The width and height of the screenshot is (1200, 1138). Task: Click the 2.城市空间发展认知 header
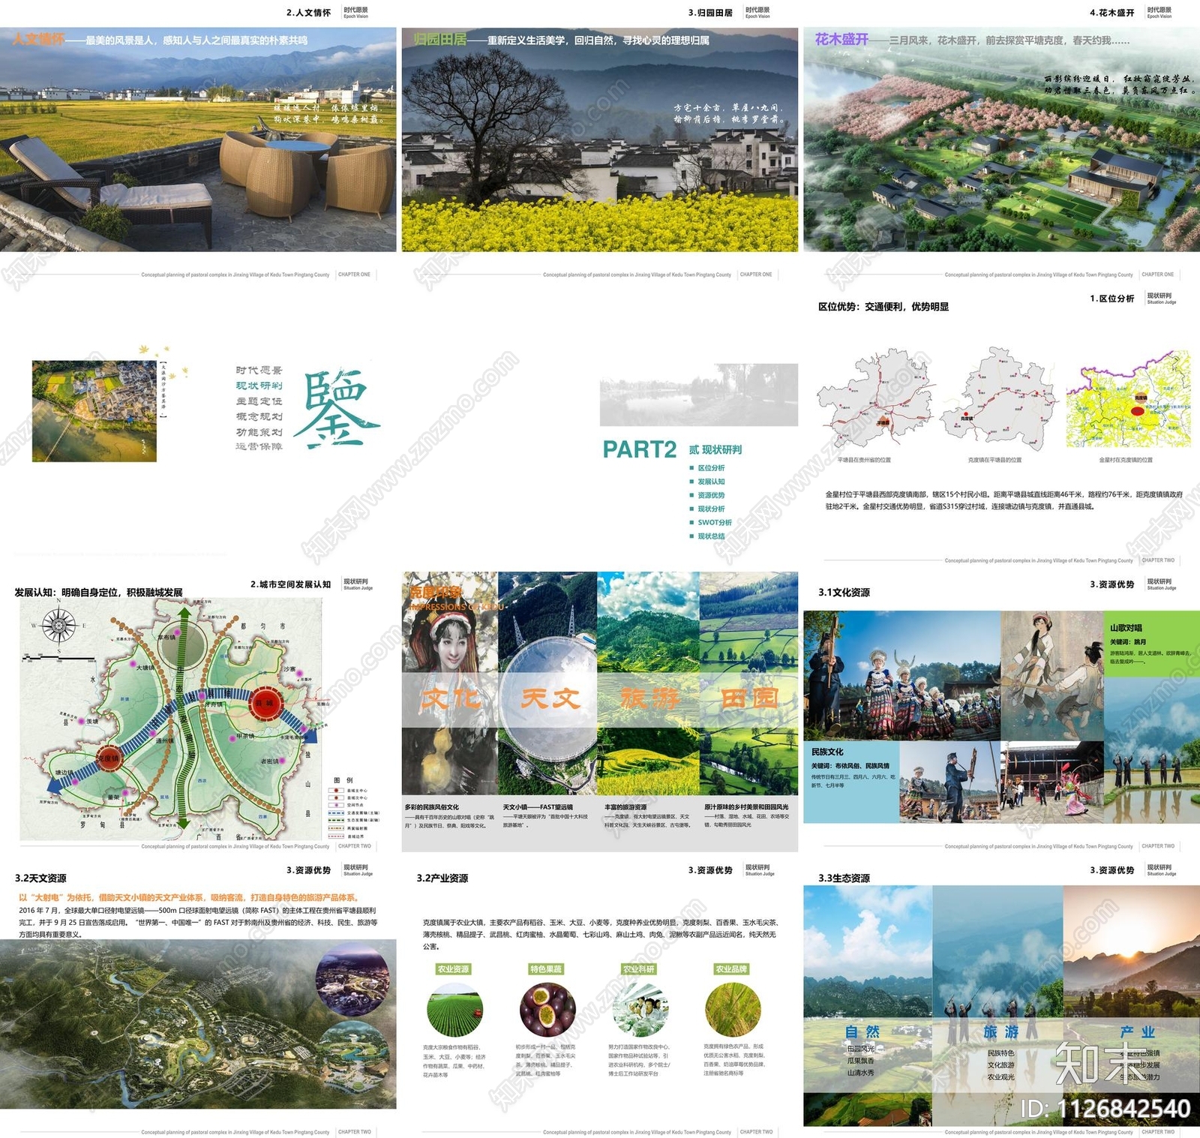[x=290, y=584]
